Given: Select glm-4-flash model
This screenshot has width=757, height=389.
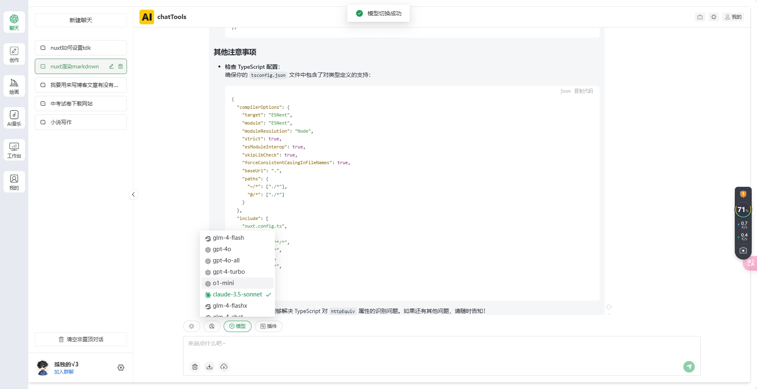Looking at the screenshot, I should pyautogui.click(x=237, y=238).
